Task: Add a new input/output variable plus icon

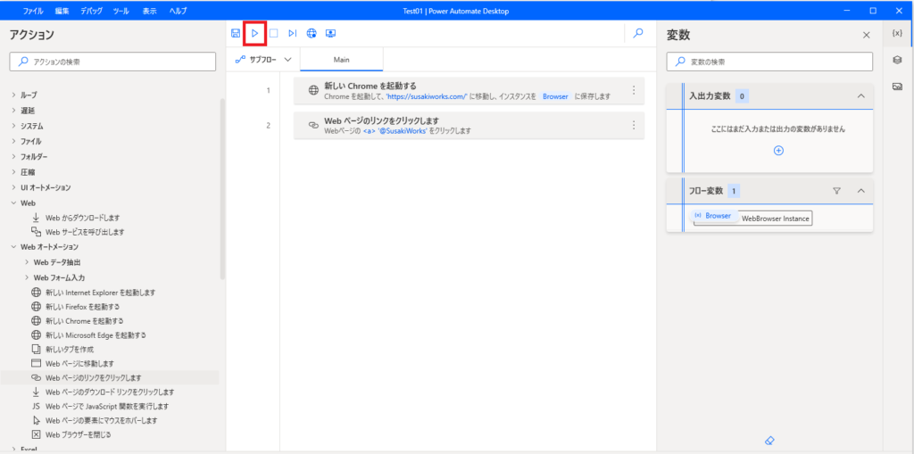Action: tap(778, 151)
